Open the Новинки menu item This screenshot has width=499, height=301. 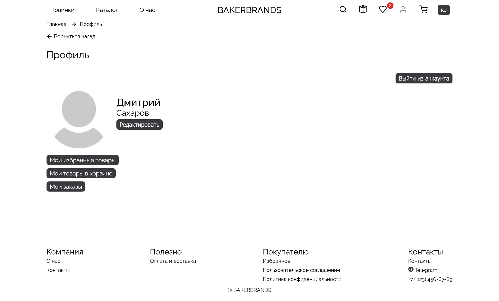tap(62, 10)
